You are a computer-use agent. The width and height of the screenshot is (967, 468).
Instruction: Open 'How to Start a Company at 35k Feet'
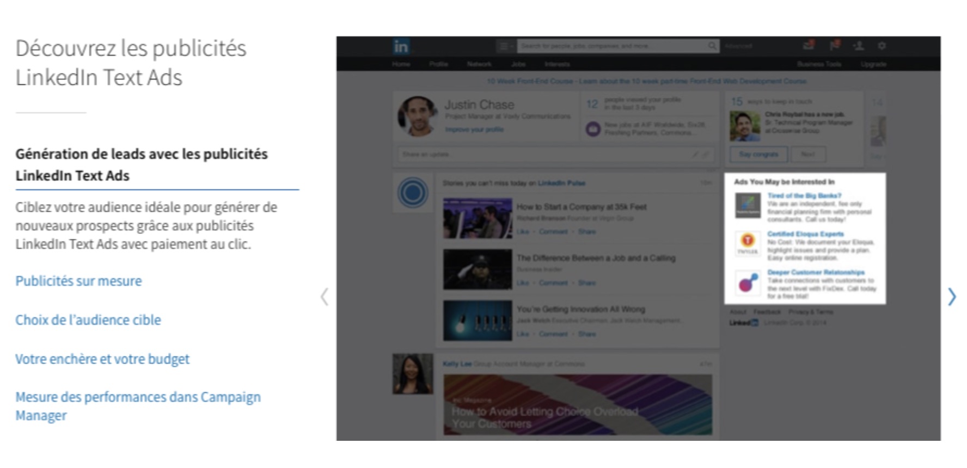[x=582, y=207]
